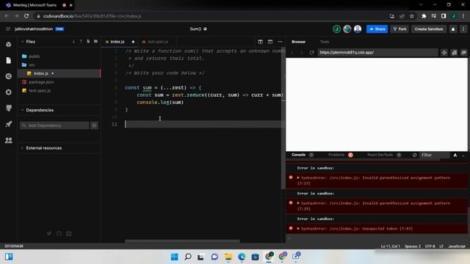The height and width of the screenshot is (264, 470).
Task: Click the dependency list button beside Add Dependency
Action: (94, 125)
